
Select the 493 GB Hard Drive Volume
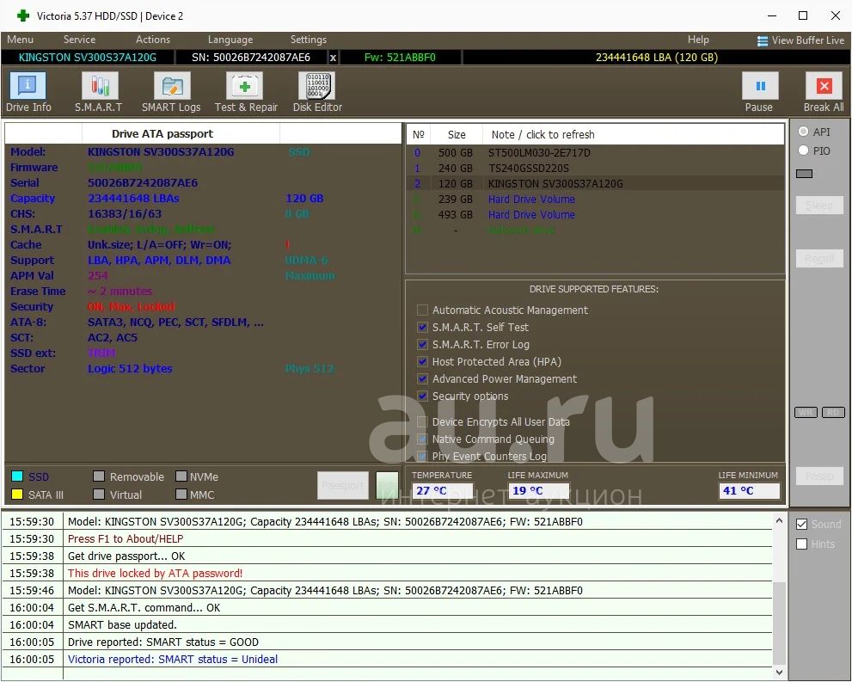click(x=595, y=215)
